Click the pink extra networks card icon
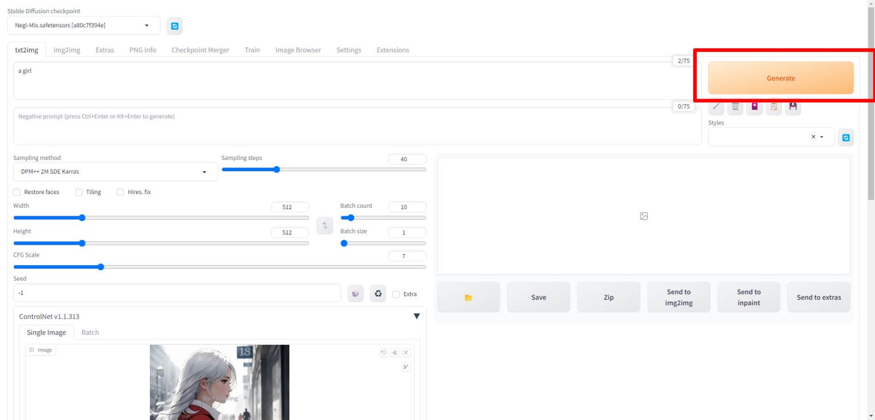The height and width of the screenshot is (420, 875). click(x=754, y=107)
